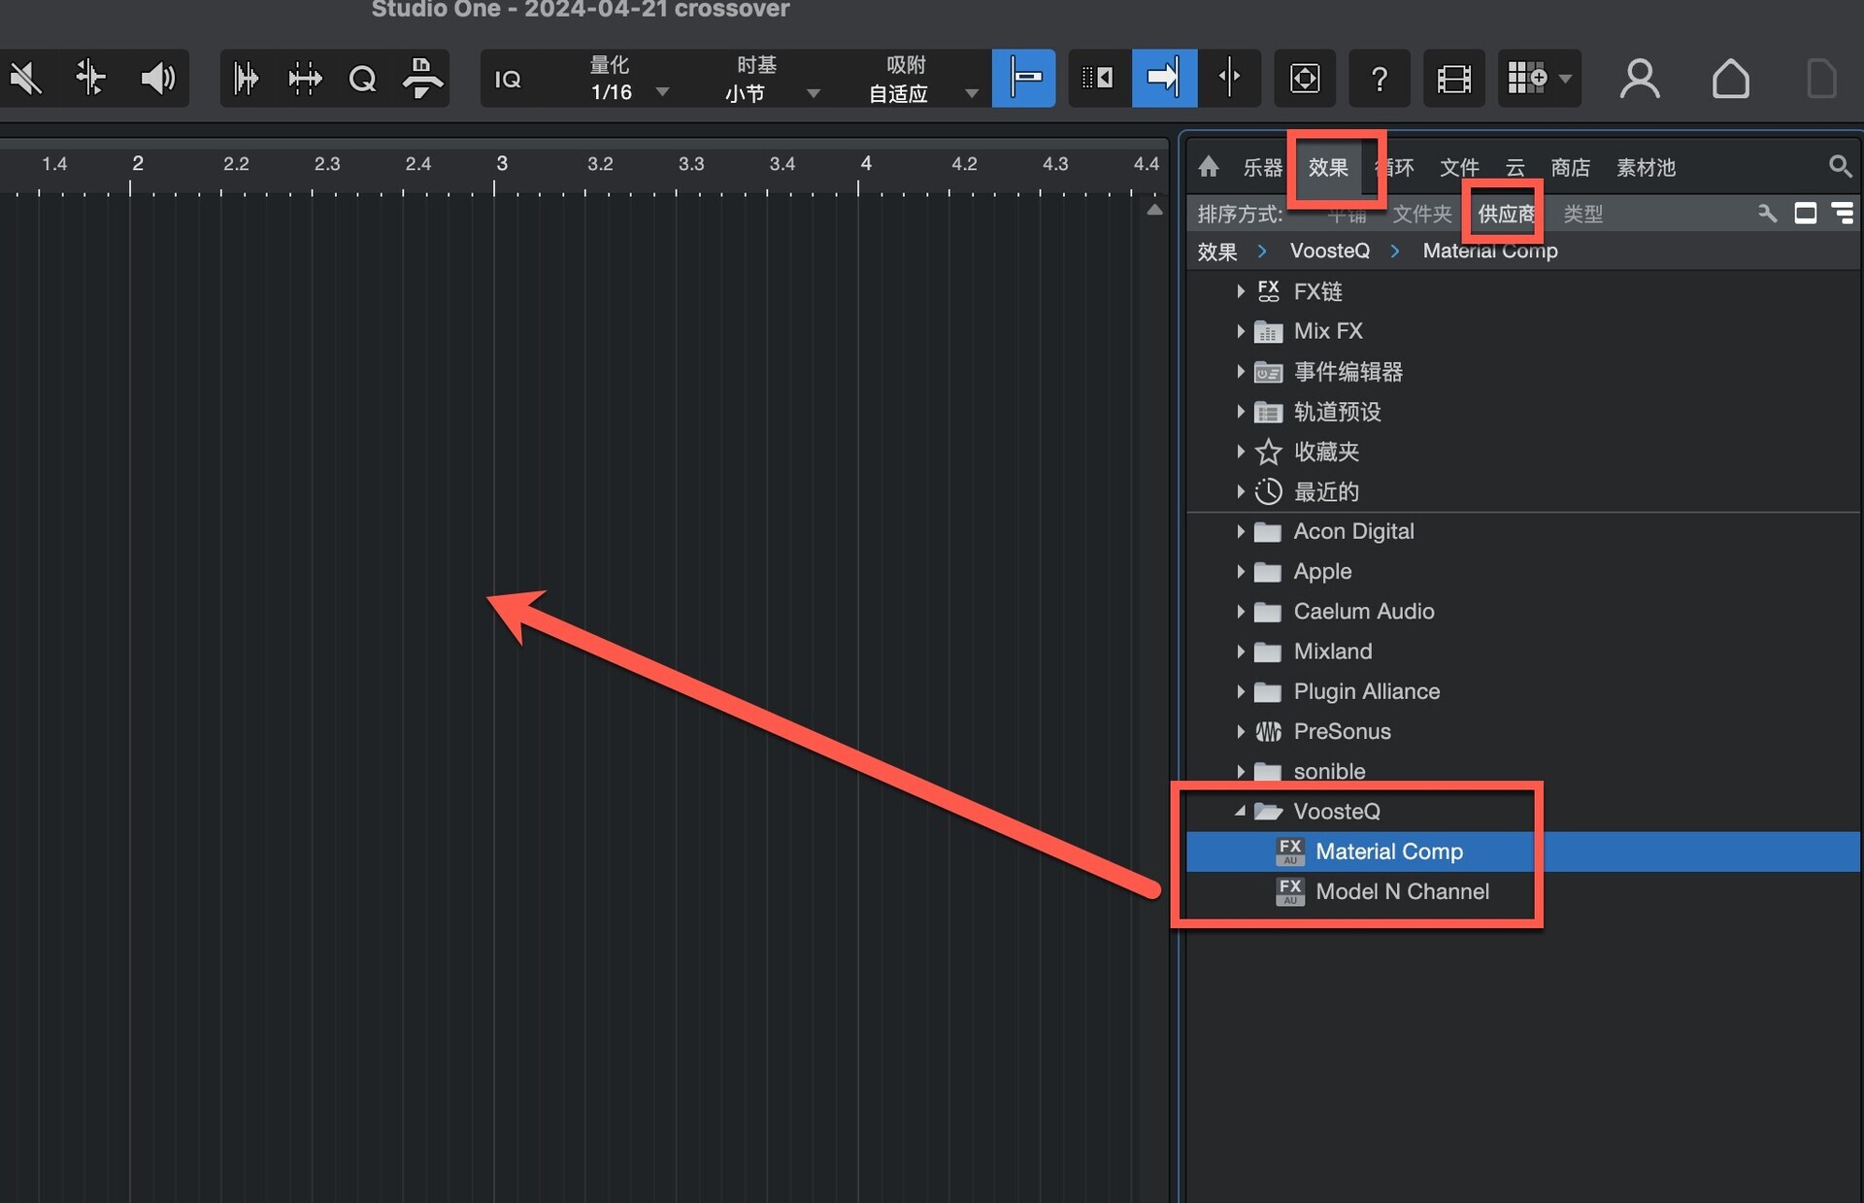Collapse the VoosteQ vendor folder
The image size is (1864, 1203).
(1240, 811)
